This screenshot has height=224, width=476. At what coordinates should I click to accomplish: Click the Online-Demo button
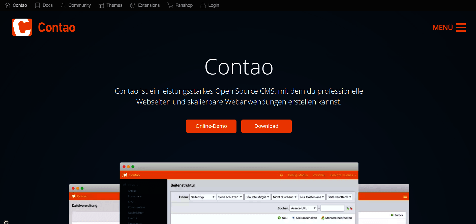tap(211, 126)
